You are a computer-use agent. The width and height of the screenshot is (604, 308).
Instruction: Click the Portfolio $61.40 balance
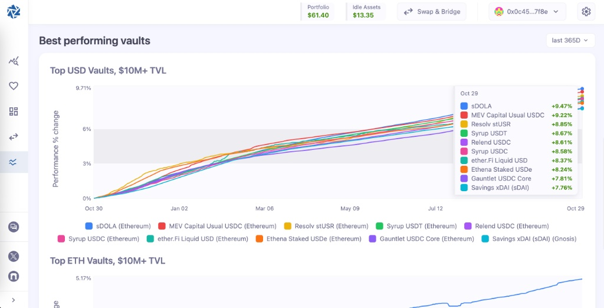pyautogui.click(x=318, y=12)
